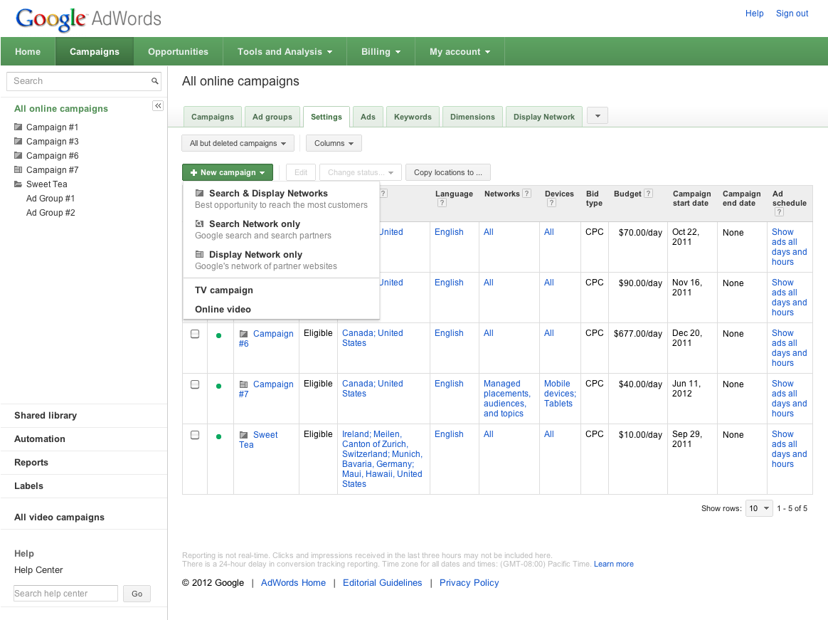Open the Change status dropdown
This screenshot has height=620, width=828.
(361, 172)
